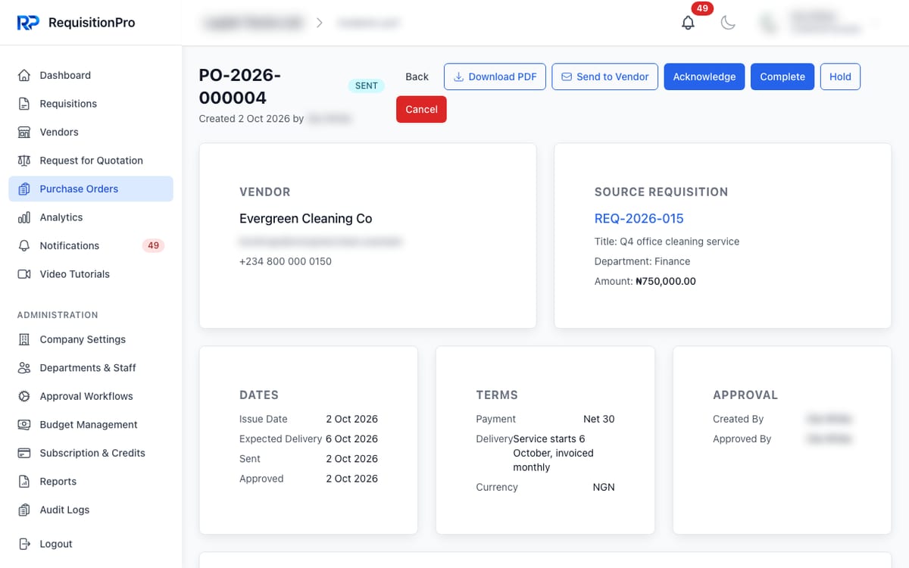909x568 pixels.
Task: Click the Subscription & Credits card icon
Action: point(24,453)
